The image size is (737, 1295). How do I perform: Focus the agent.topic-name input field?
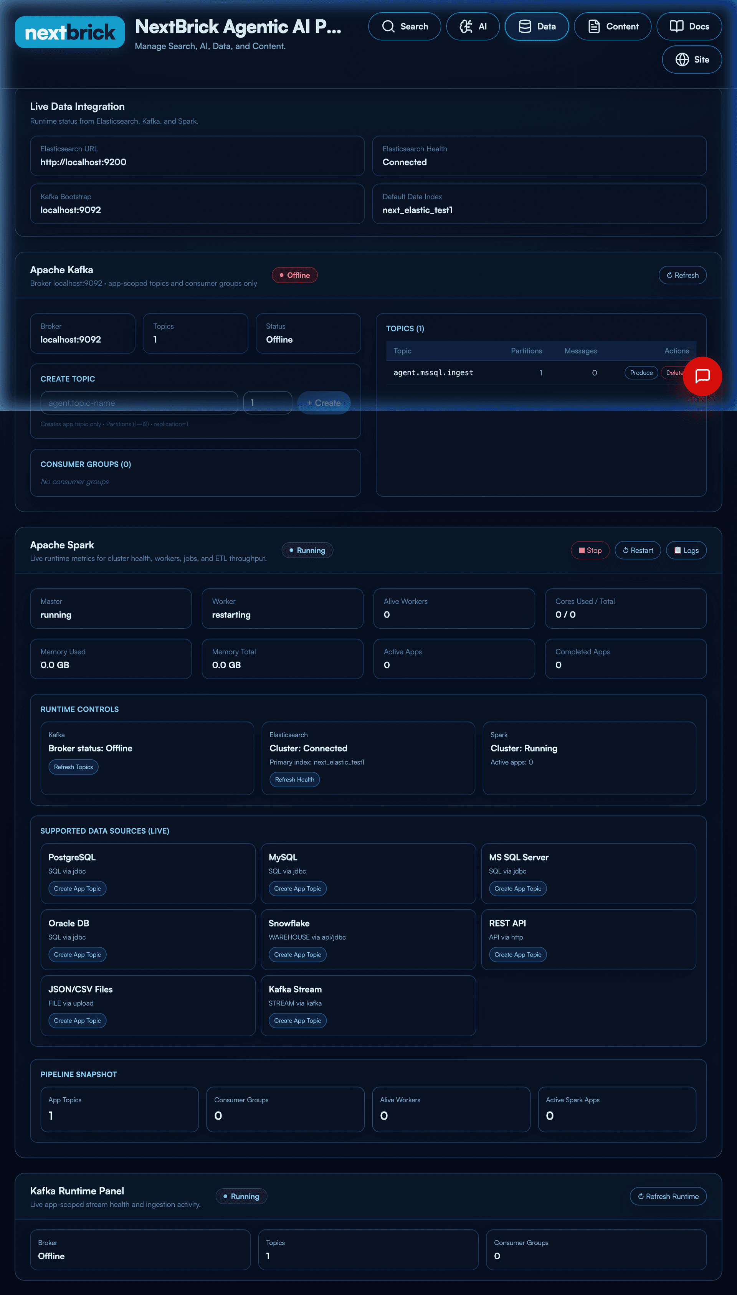[x=139, y=403]
